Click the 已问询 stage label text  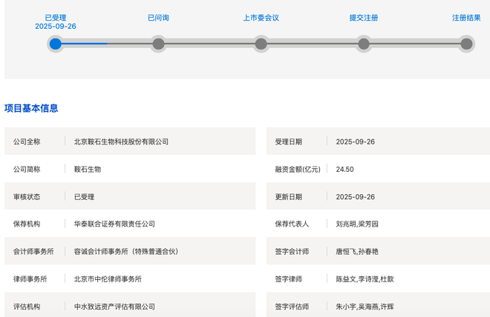[x=158, y=18]
